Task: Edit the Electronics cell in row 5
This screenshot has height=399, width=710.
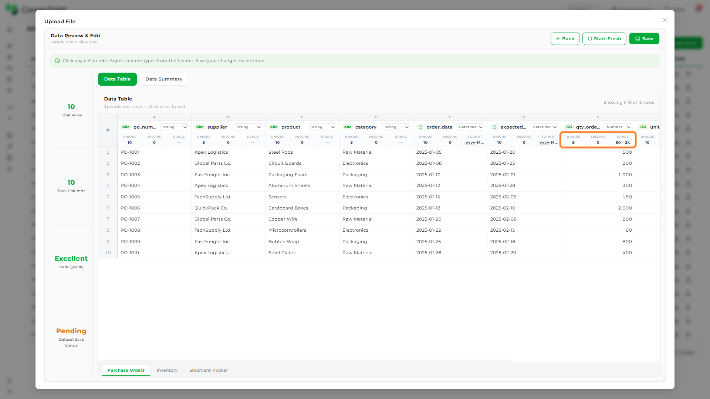Action: click(376, 197)
